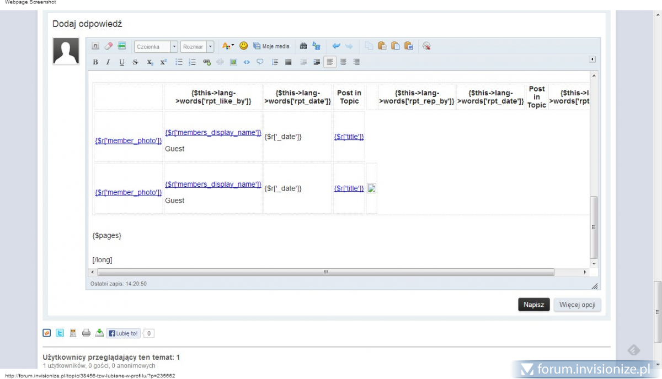Viewport: 662px width, 379px height.
Task: Click the printer icon below the editor
Action: pyautogui.click(x=86, y=333)
